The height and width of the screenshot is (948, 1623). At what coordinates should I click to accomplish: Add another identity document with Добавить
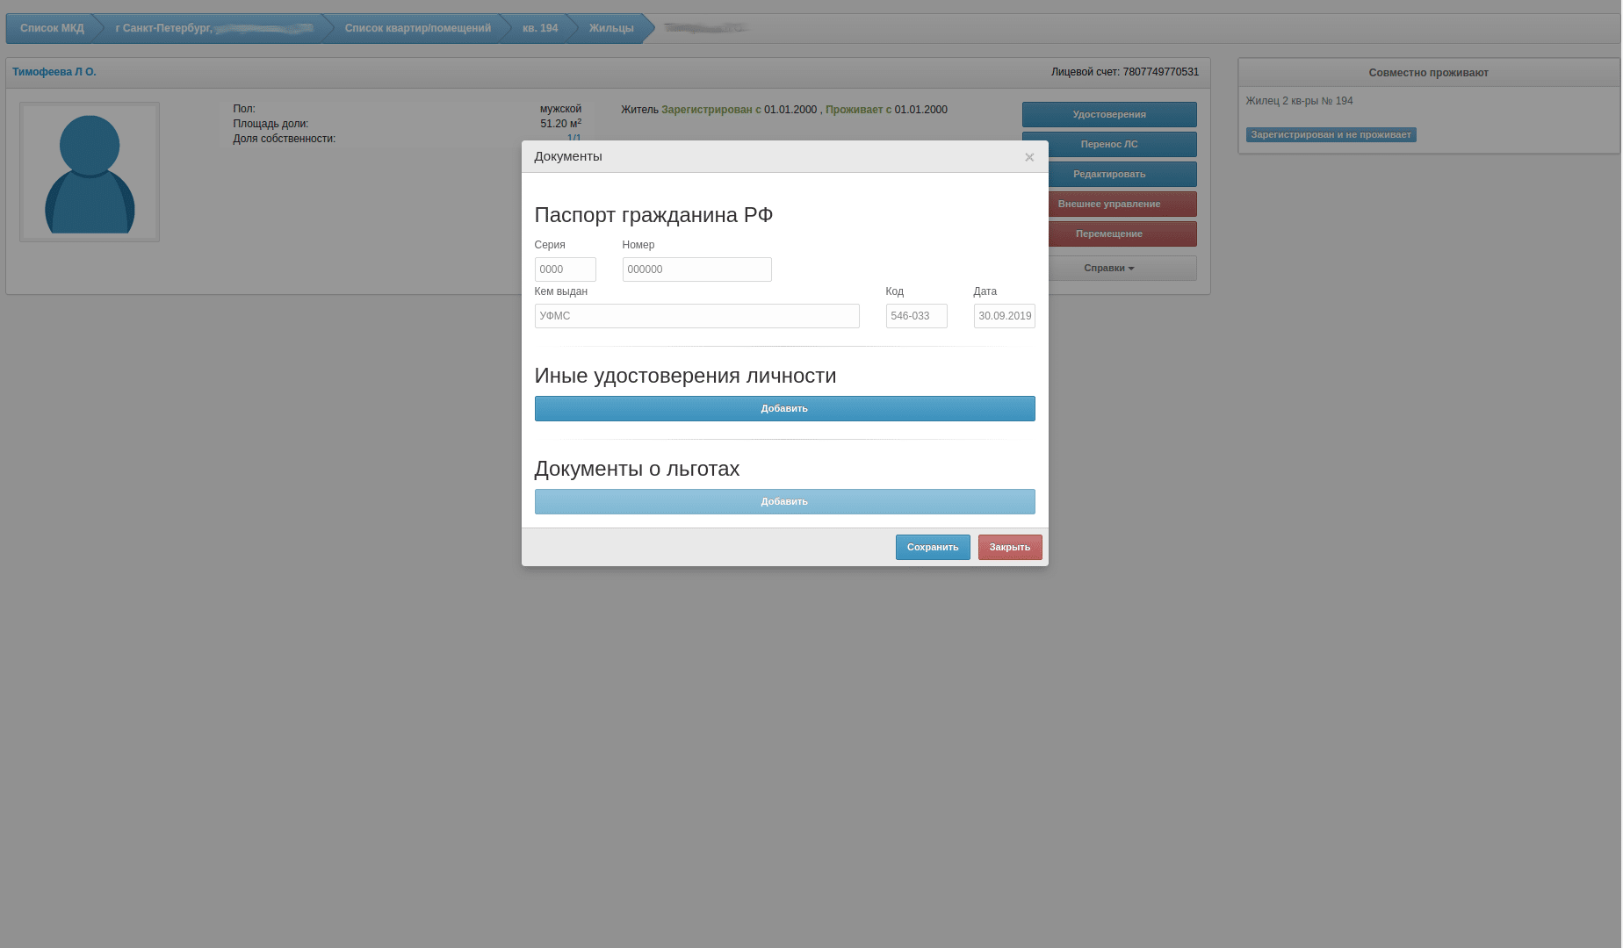[784, 408]
